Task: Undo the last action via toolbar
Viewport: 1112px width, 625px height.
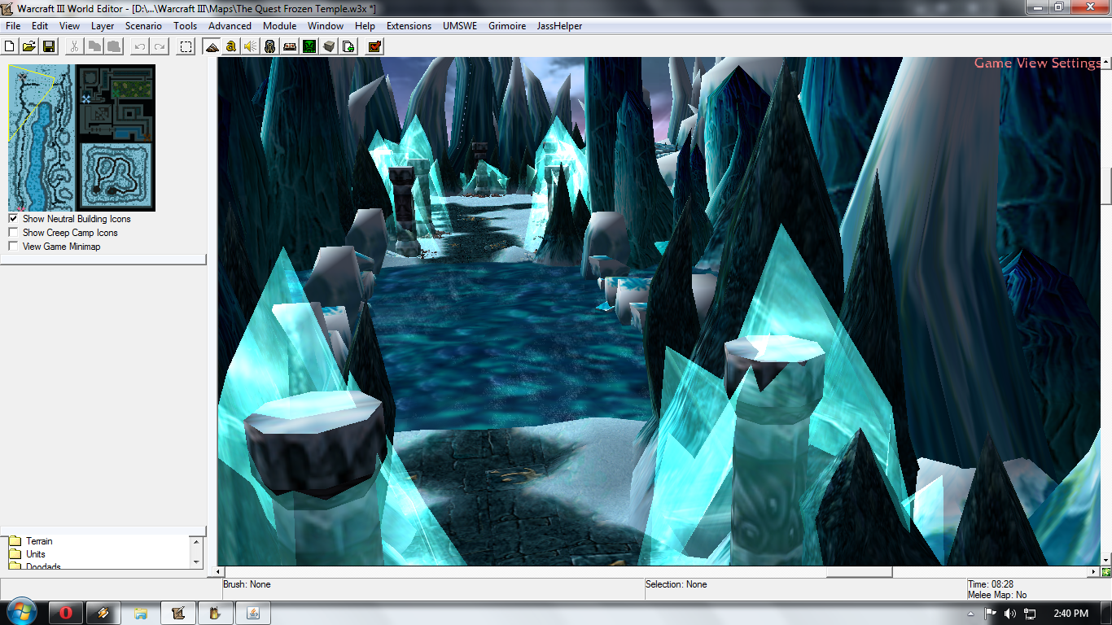Action: 140,46
